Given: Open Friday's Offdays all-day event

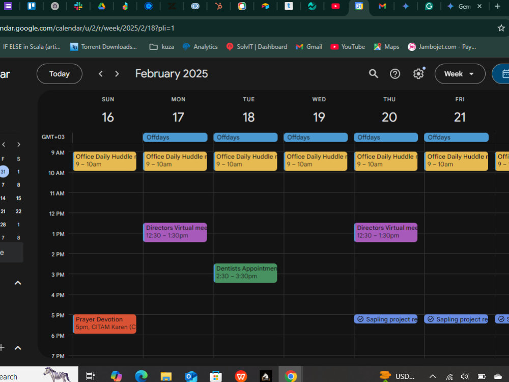Looking at the screenshot, I should [x=456, y=138].
